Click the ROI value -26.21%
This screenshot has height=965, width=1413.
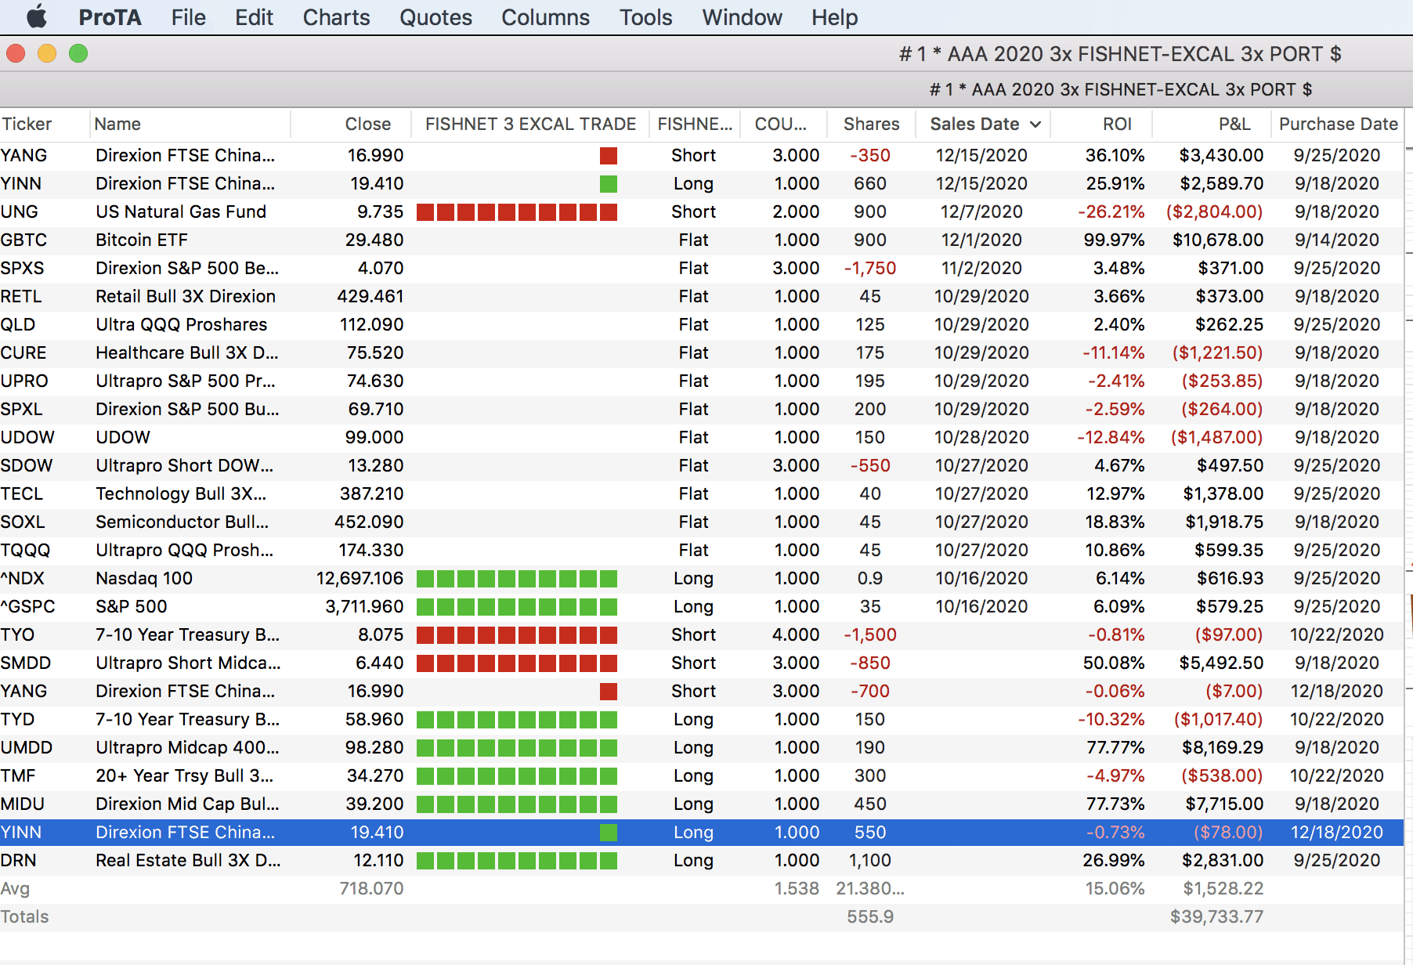(1111, 211)
